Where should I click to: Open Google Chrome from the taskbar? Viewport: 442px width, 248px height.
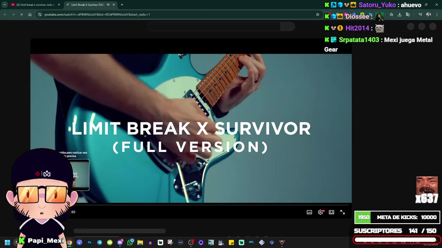point(69,242)
